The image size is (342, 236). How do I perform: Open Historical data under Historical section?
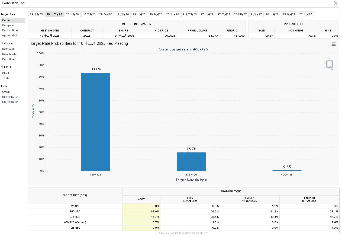pos(8,49)
